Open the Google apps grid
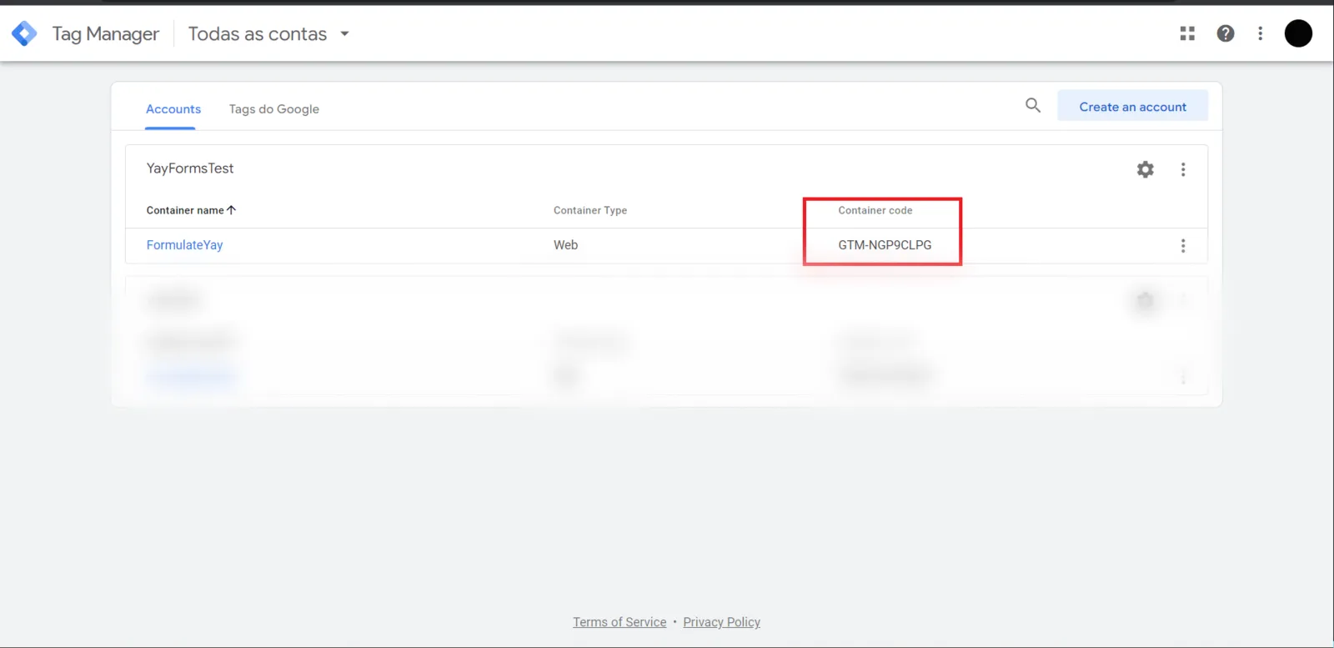Screen dimensions: 1334x648 (x=1187, y=33)
